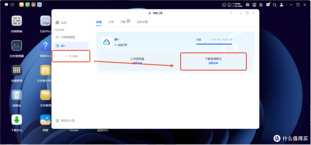Screen dimensions: 311x145
Task: Click 选择文件 under 上传至网盘
Action: tap(137, 63)
